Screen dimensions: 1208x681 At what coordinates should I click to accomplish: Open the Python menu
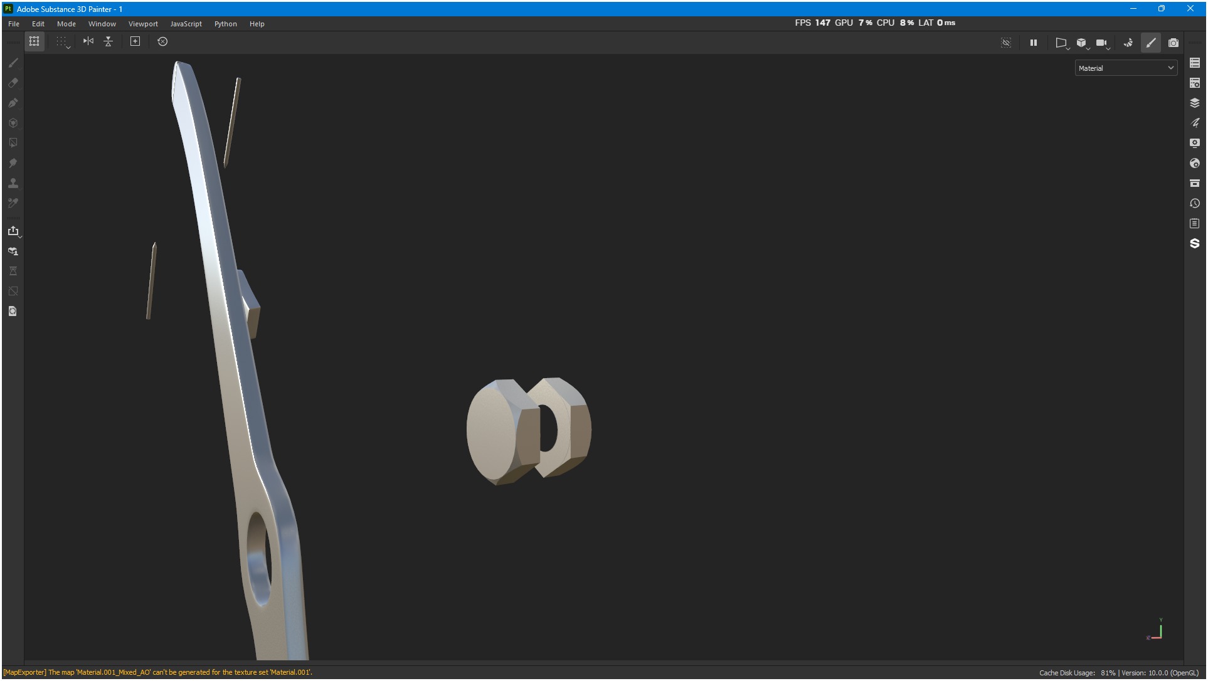(225, 24)
